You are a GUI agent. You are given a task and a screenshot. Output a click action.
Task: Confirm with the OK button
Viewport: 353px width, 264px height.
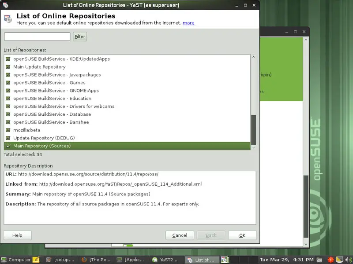click(242, 235)
